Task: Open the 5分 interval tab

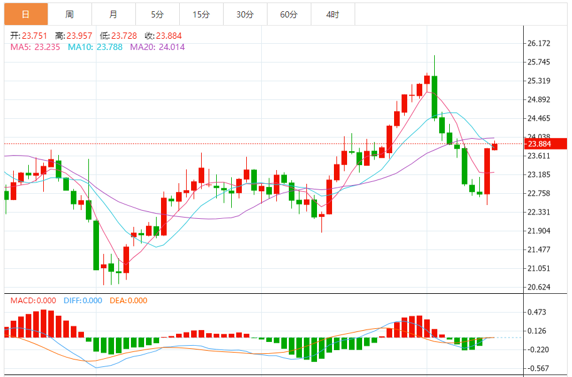Action: [157, 14]
